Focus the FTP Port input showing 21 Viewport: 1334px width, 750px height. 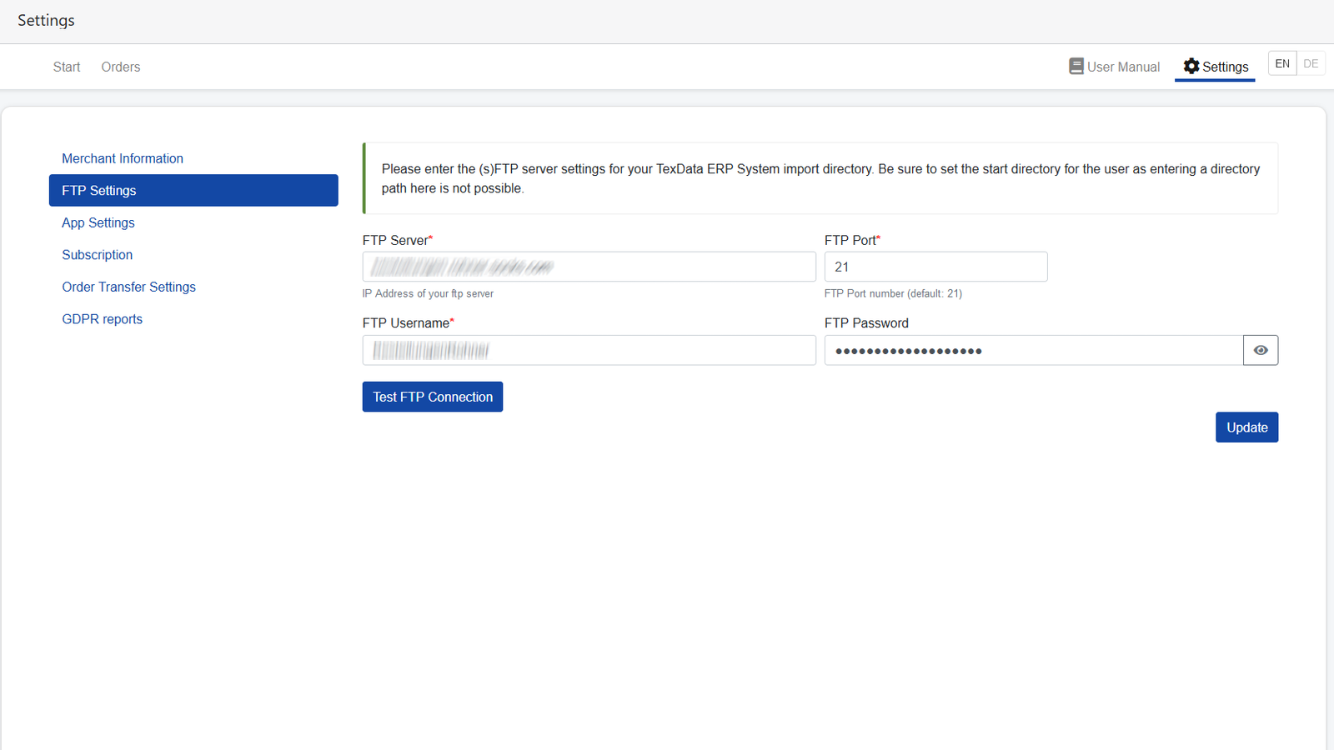(935, 267)
